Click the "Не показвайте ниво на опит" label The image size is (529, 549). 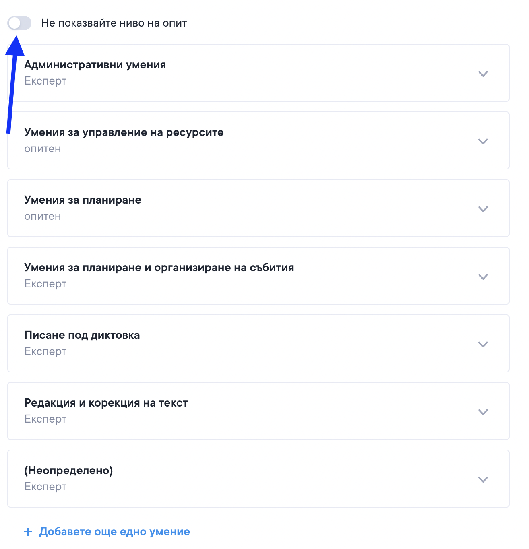[114, 23]
